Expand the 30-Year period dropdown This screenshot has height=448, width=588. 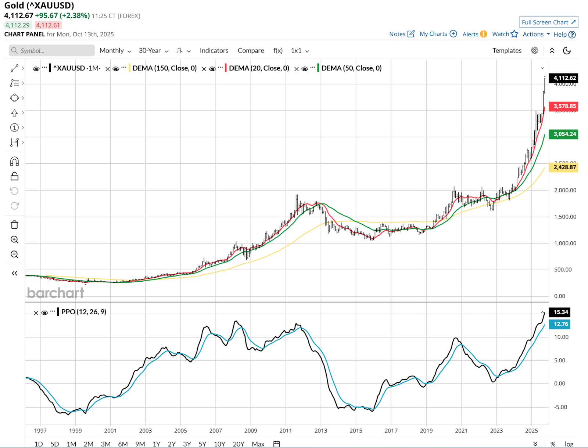tap(153, 51)
